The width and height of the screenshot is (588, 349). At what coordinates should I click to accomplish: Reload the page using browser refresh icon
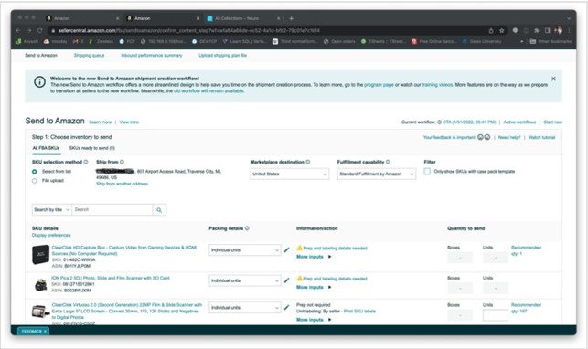(39, 30)
